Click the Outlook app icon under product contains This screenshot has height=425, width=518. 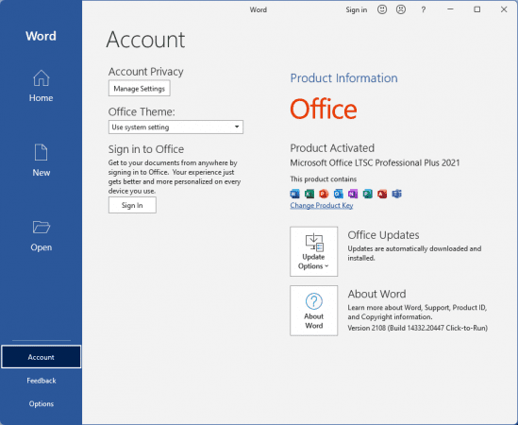339,194
